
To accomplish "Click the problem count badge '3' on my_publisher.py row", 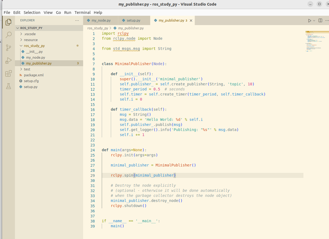I will (x=78, y=63).
